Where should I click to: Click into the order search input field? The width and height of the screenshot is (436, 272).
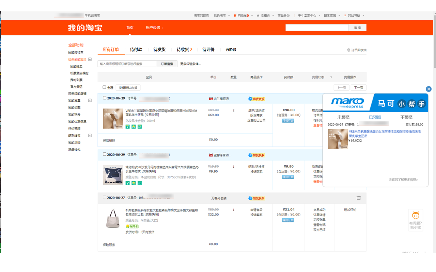[127, 64]
